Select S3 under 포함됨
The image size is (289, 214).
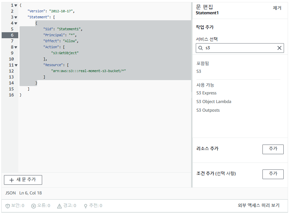(199, 71)
